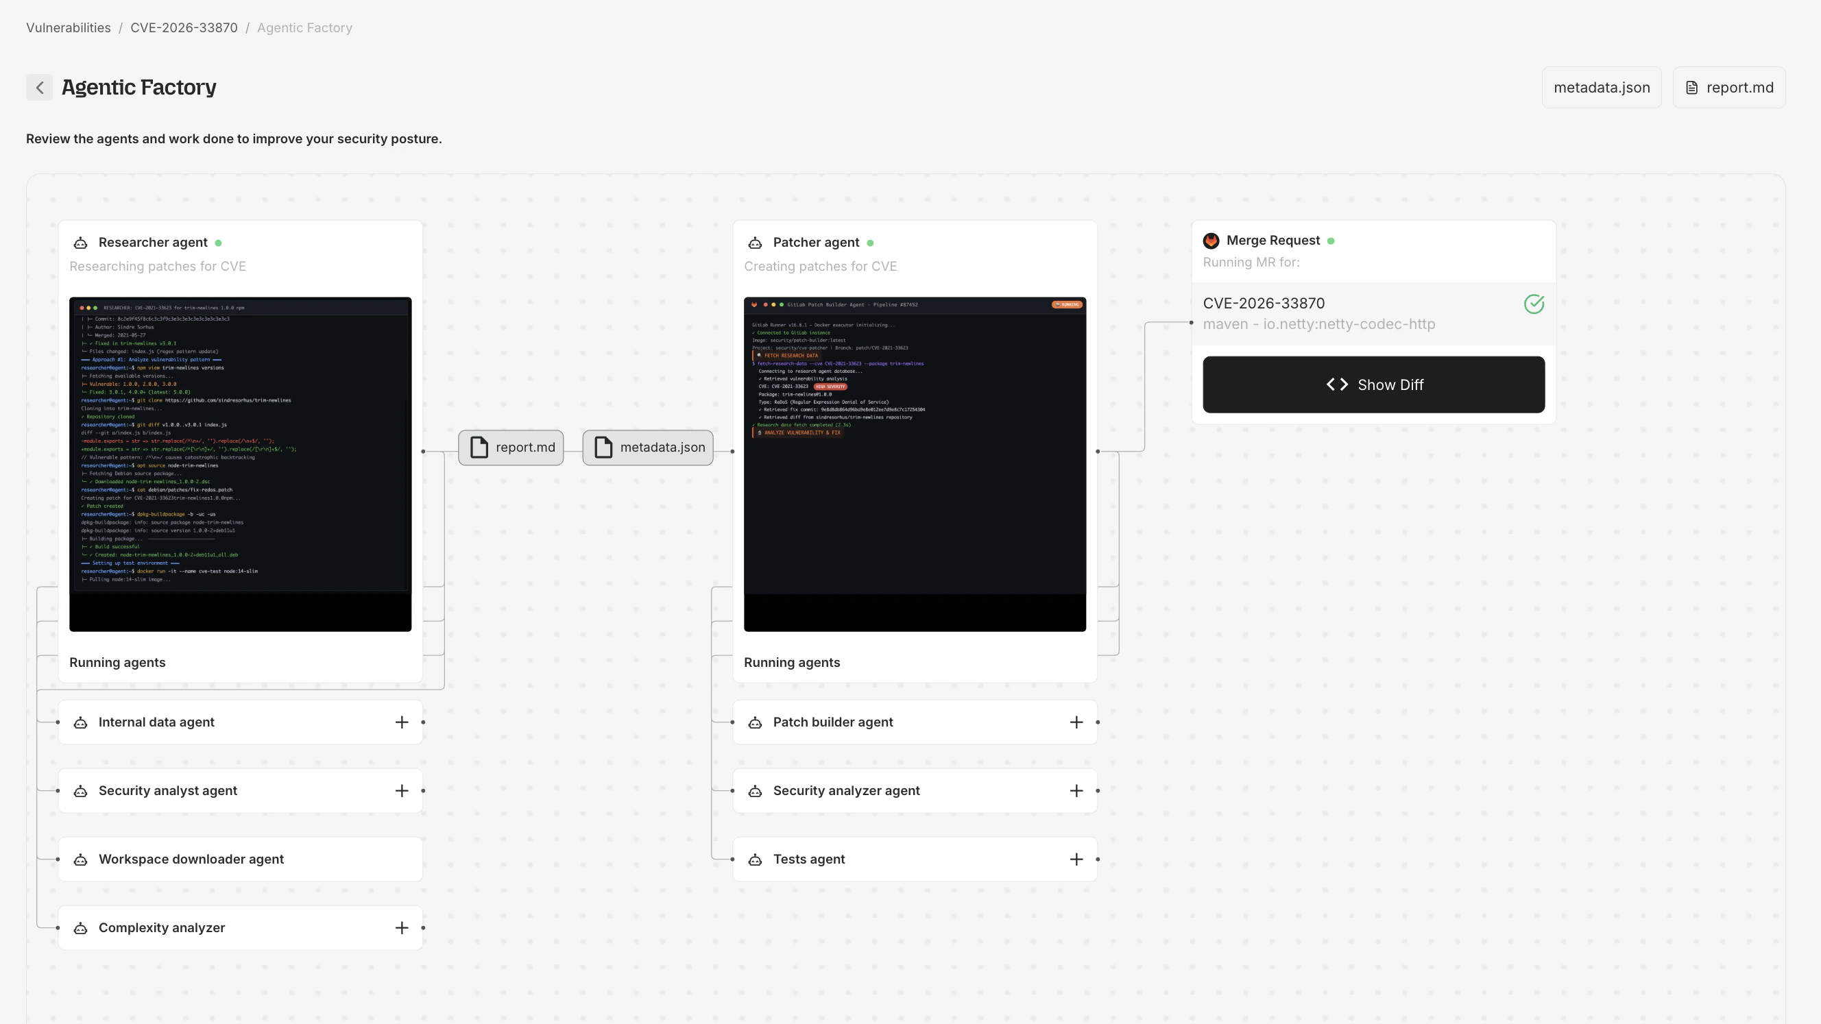Click the robot icon of Patcher agent
The image size is (1821, 1024).
755,243
